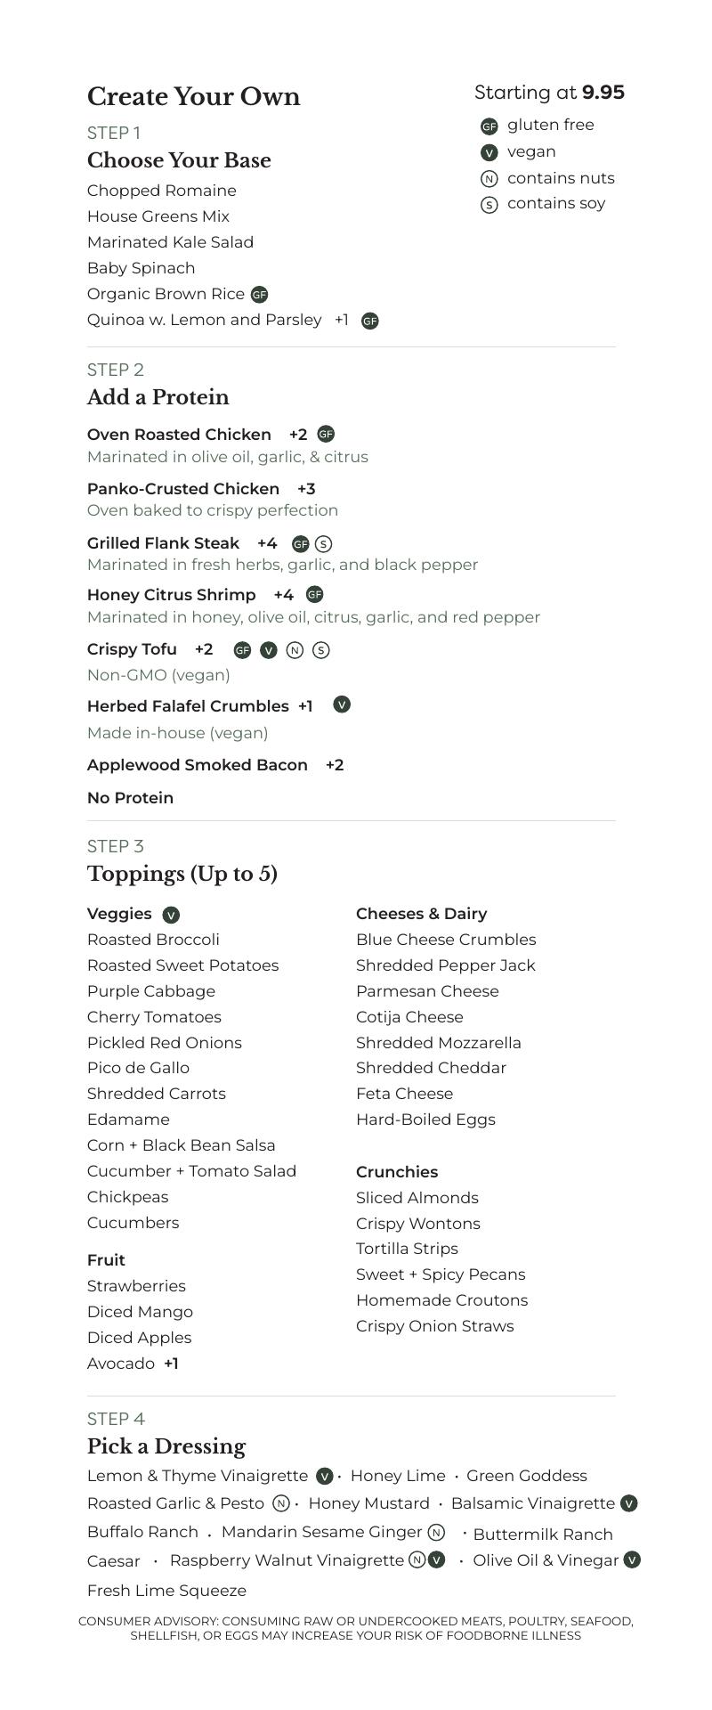712x1710 pixels.
Task: Click the nuts badge on the Crispy Tofu row
Action: (x=295, y=650)
